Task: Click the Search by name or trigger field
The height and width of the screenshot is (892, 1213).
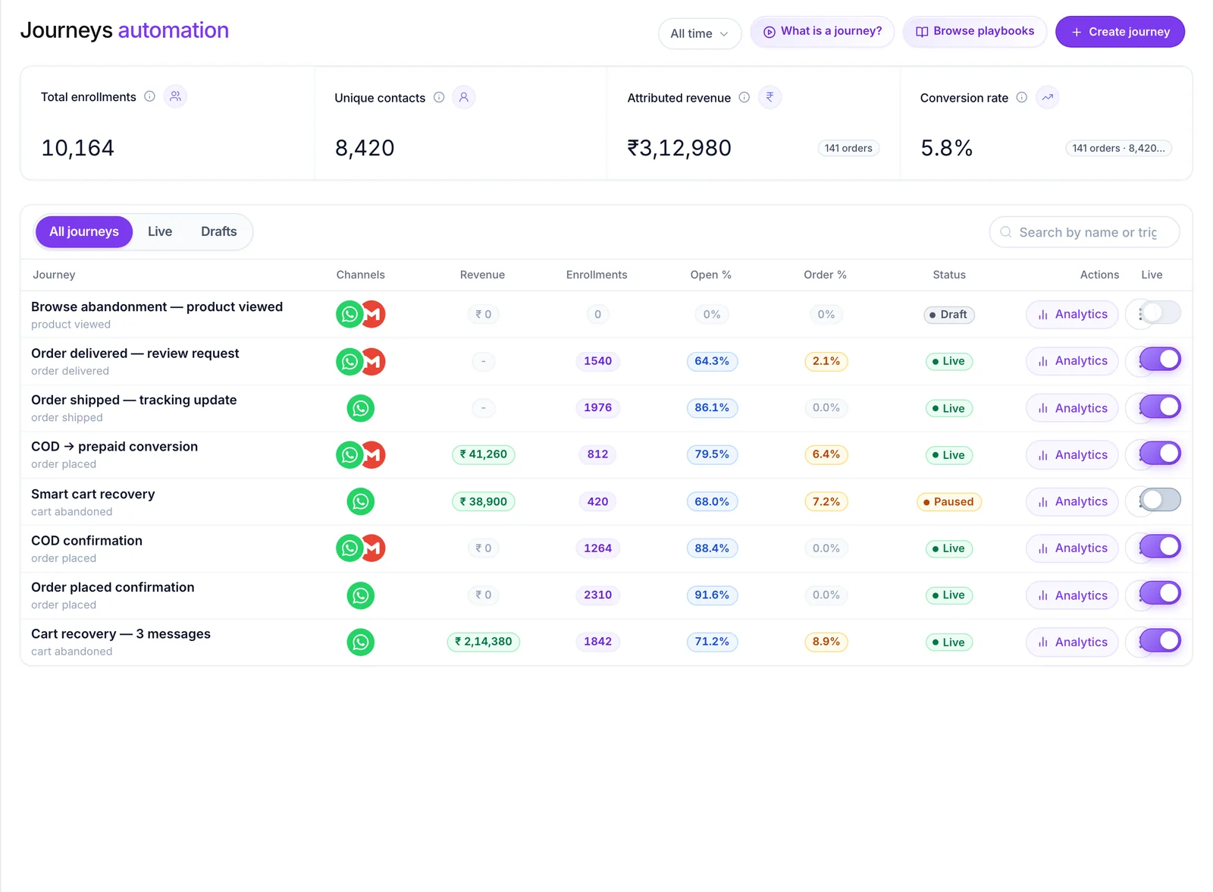Action: tap(1084, 232)
